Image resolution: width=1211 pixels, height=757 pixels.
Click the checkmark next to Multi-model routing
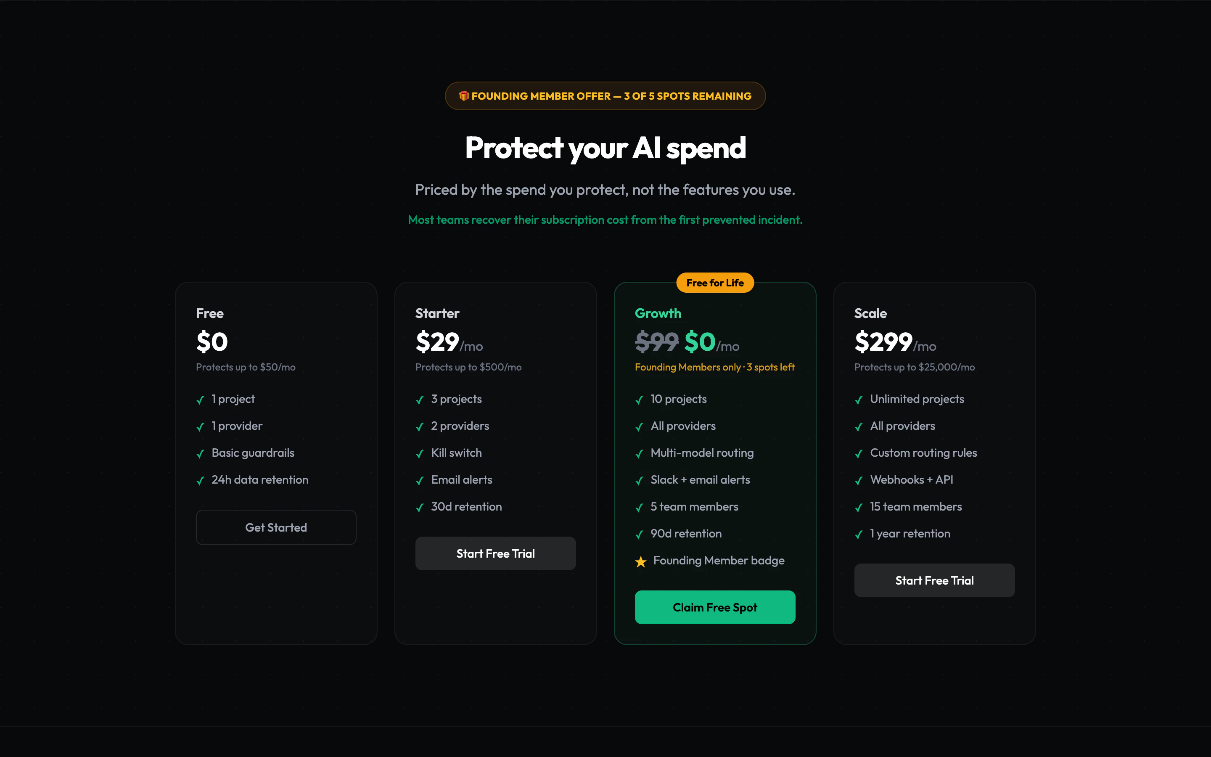tap(640, 454)
